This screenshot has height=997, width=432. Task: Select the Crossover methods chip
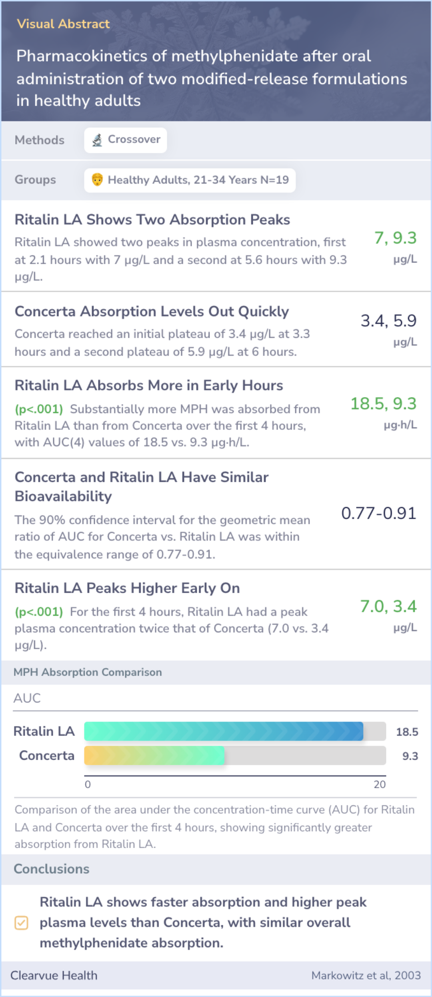tap(126, 140)
